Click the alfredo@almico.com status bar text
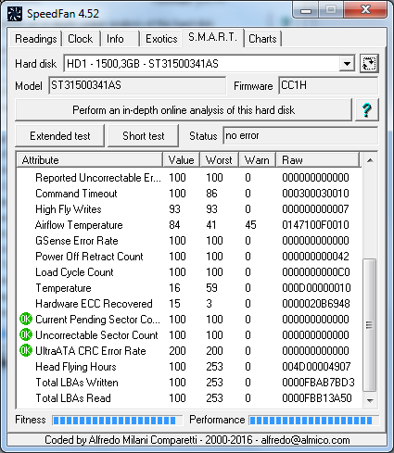The image size is (394, 453). (305, 440)
